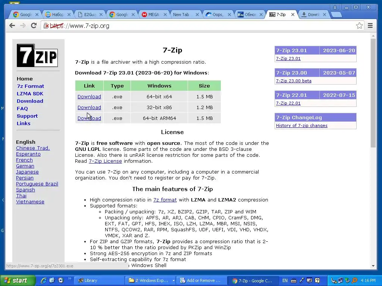Open the 7-Zip 23.01 news link
Image resolution: width=382 pixels, height=286 pixels.
coord(288,58)
